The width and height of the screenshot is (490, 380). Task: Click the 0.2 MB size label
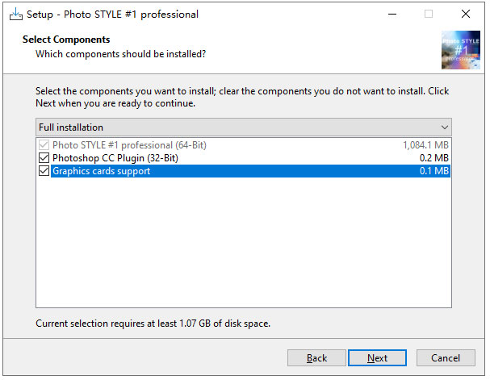point(433,158)
